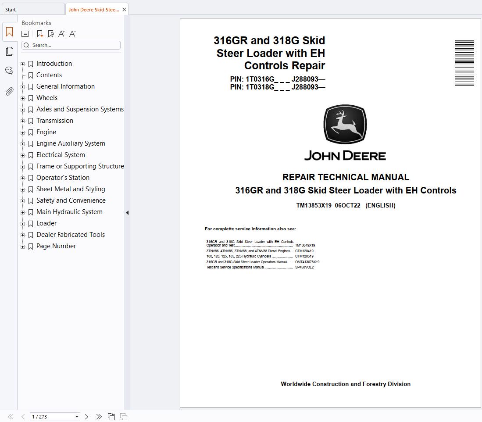Expand the Main Hydraulic System bookmark

click(23, 212)
